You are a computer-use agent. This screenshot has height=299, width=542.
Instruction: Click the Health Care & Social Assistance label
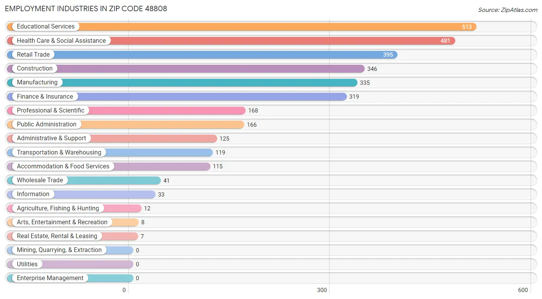pyautogui.click(x=61, y=40)
